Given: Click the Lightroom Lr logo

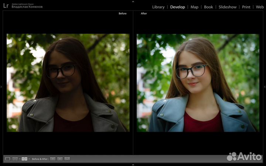Looking at the screenshot, I should [6, 6].
